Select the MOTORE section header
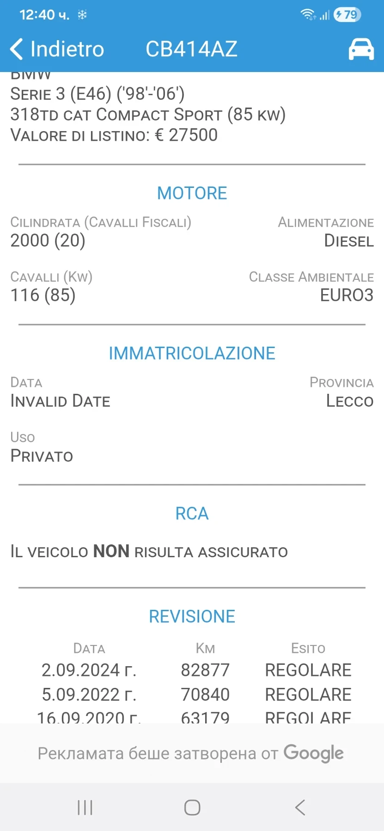Screen dimensions: 384x831 click(x=192, y=193)
